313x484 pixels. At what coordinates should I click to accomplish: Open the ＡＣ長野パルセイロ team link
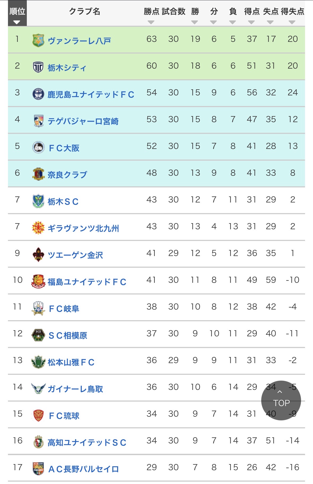point(83,469)
